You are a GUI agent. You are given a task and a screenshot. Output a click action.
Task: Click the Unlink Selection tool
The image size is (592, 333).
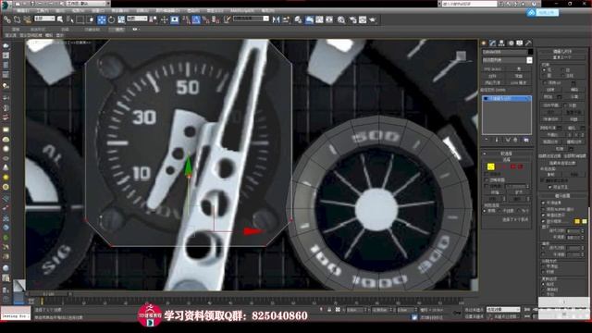click(x=17, y=19)
